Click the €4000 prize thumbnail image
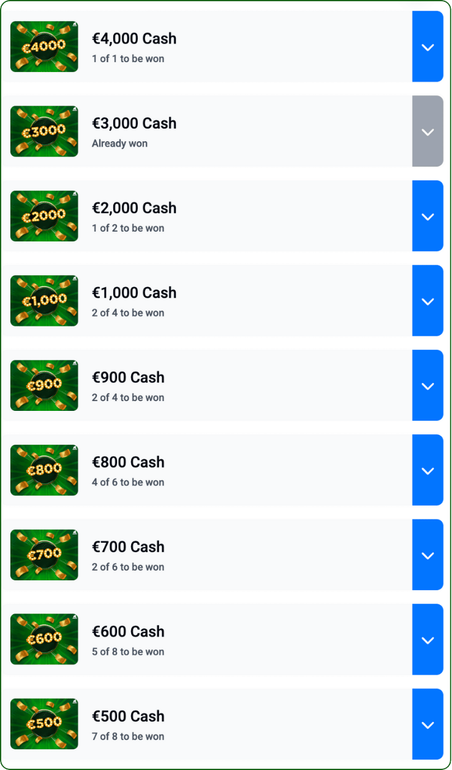This screenshot has width=452, height=770. coord(44,47)
